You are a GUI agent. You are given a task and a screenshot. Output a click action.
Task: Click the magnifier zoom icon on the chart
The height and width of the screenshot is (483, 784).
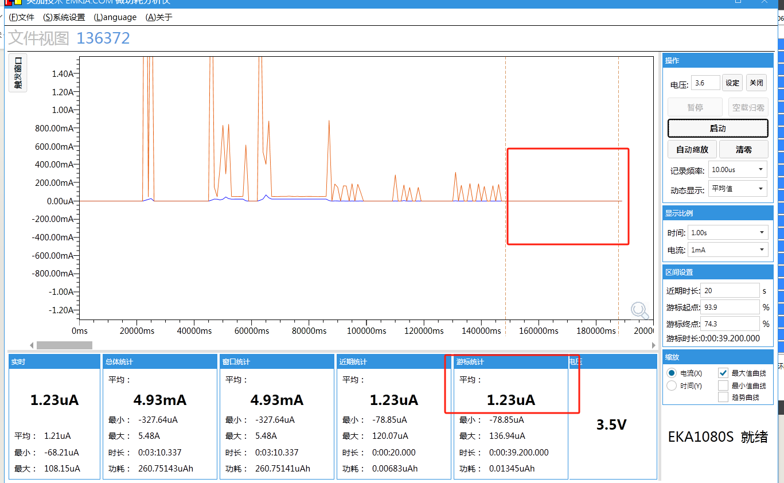(640, 310)
